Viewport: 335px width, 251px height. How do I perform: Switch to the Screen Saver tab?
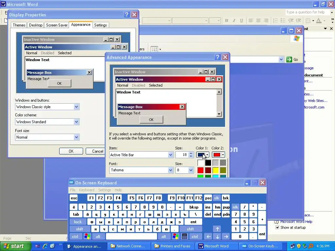pyautogui.click(x=57, y=25)
